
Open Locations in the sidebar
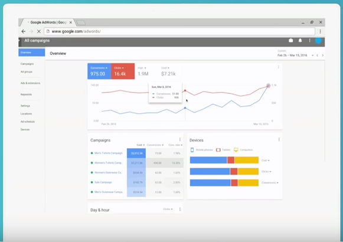[26, 114]
